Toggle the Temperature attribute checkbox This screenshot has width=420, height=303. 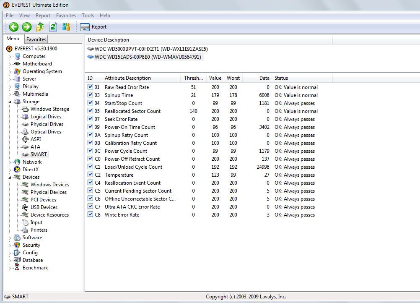[91, 175]
